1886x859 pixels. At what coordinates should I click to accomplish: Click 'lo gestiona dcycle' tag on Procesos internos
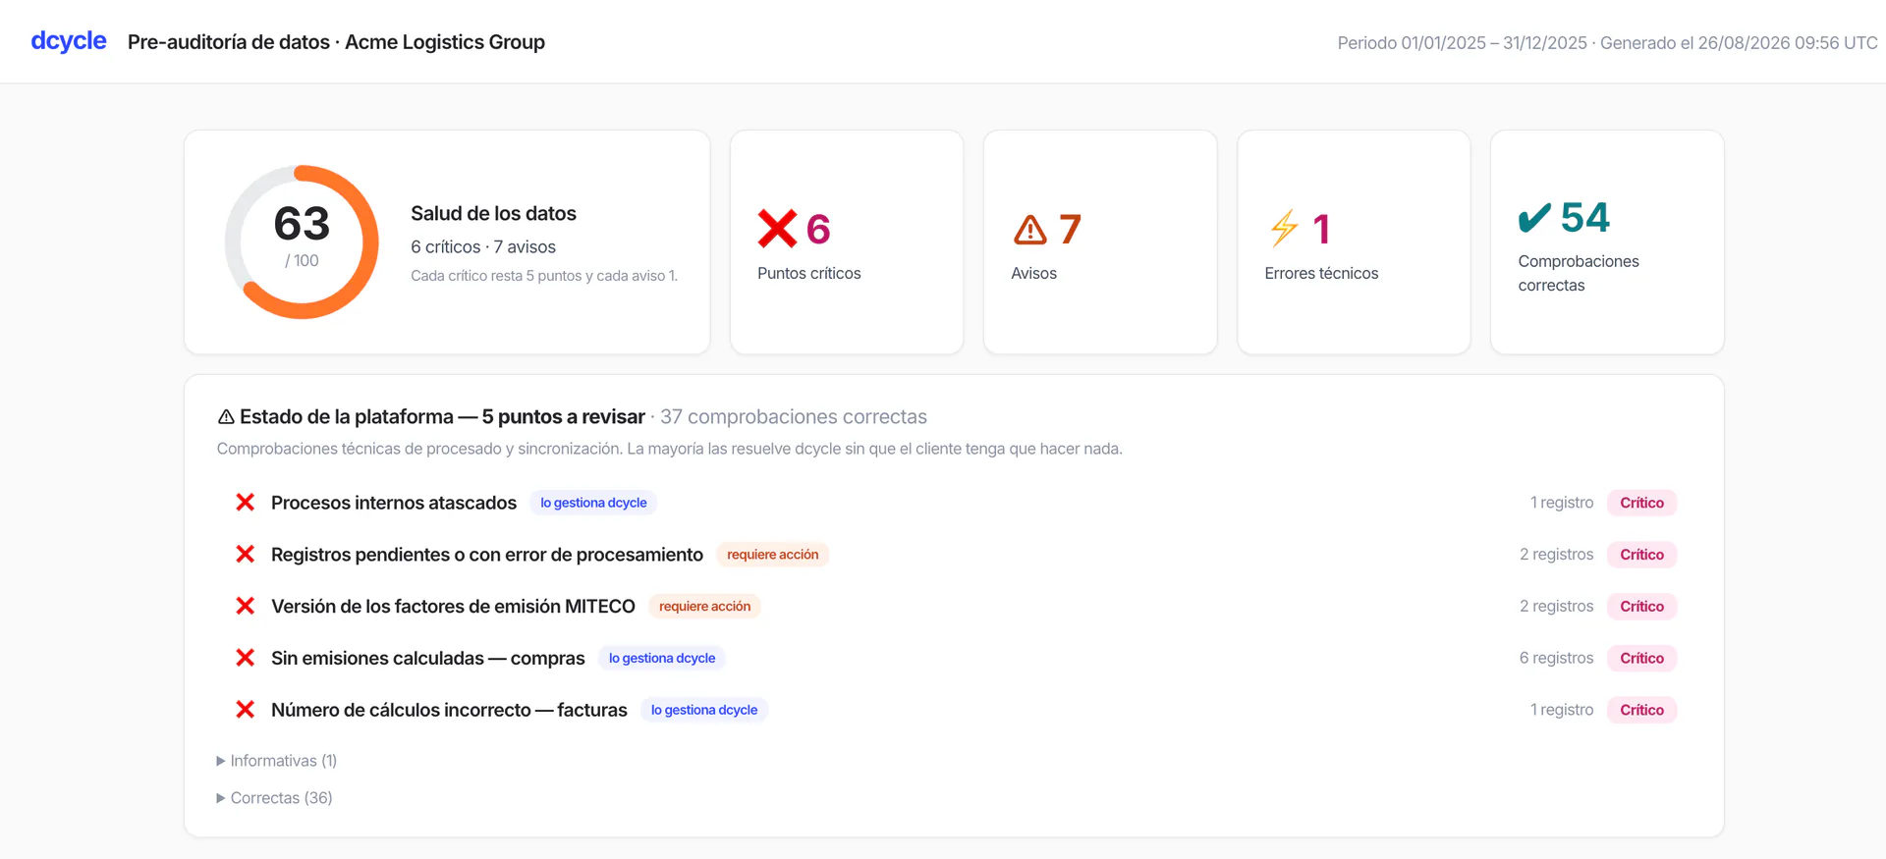point(593,503)
